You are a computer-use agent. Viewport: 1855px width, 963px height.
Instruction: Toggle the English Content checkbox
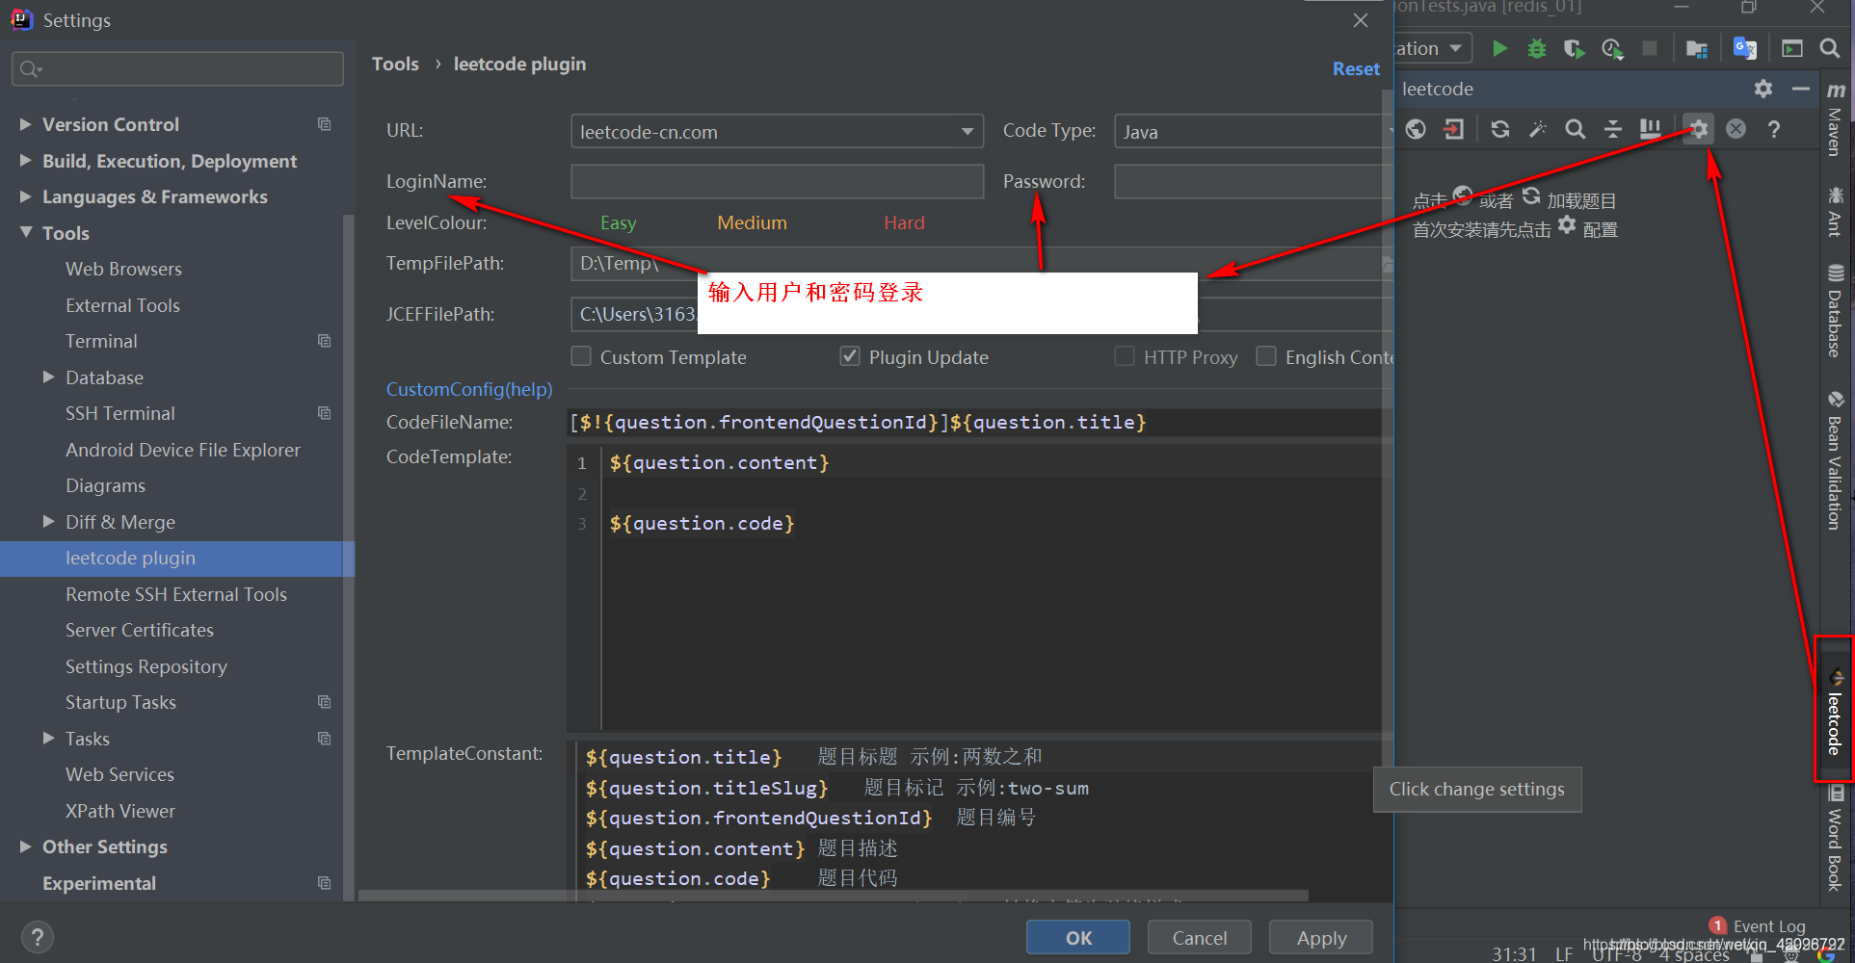click(1266, 356)
